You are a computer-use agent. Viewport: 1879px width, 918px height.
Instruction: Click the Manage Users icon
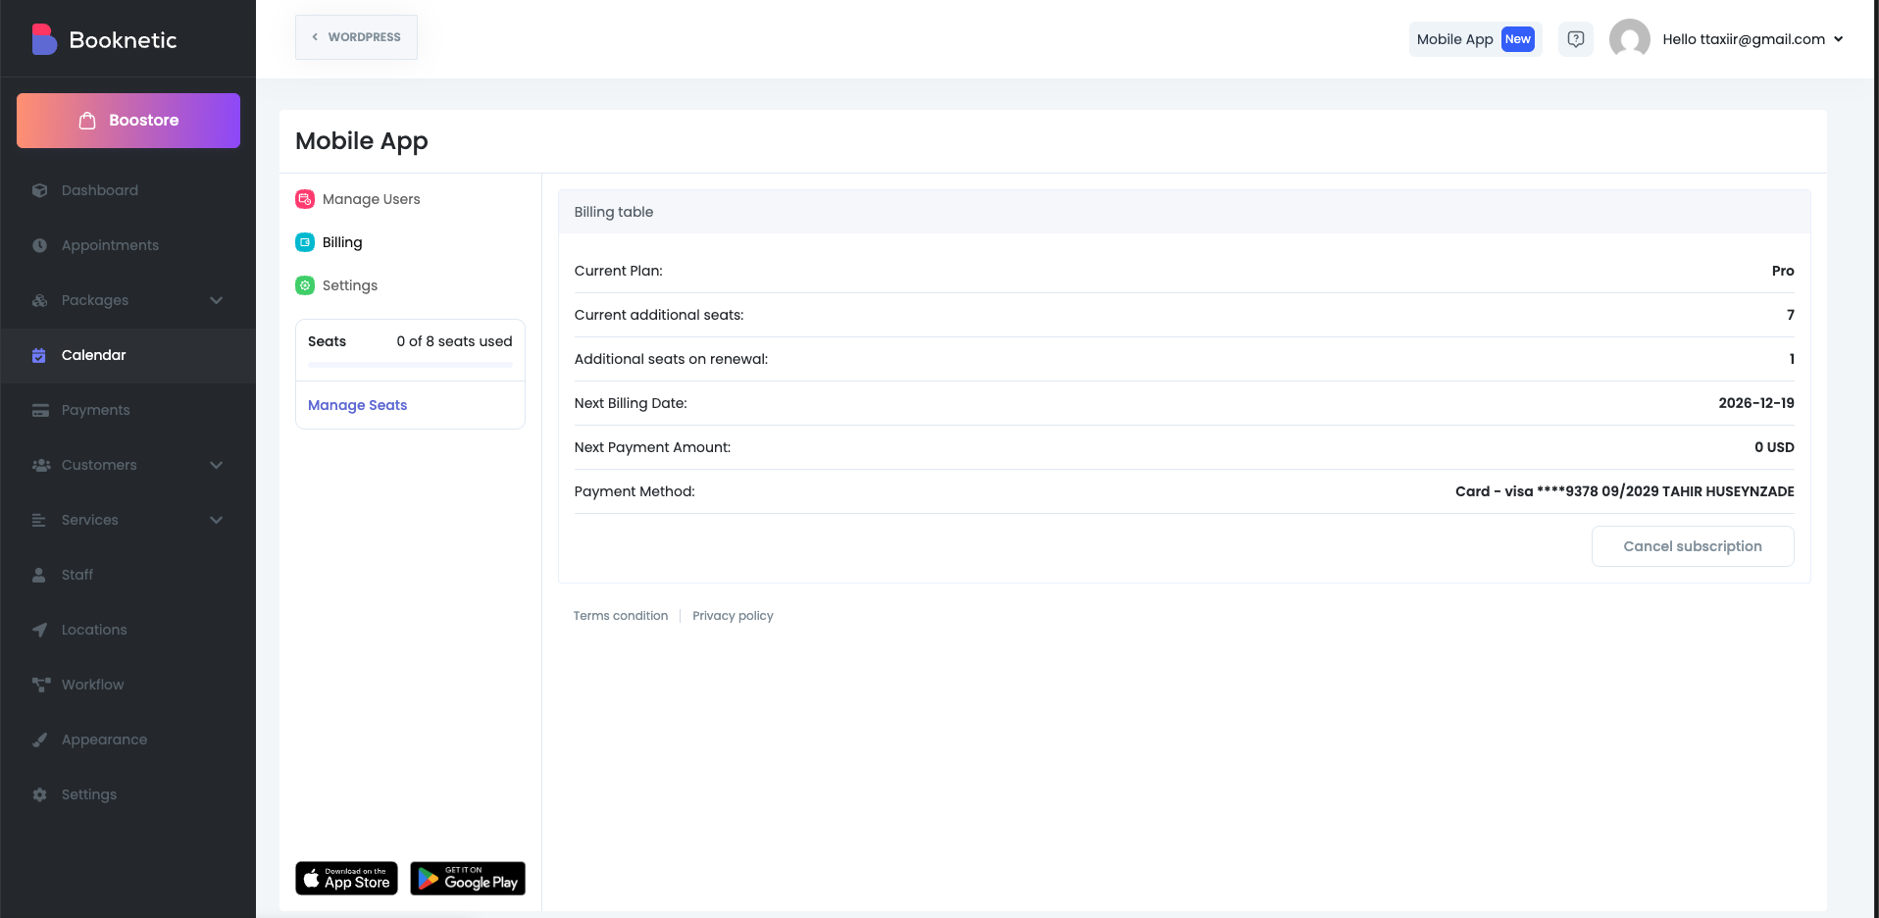click(305, 199)
